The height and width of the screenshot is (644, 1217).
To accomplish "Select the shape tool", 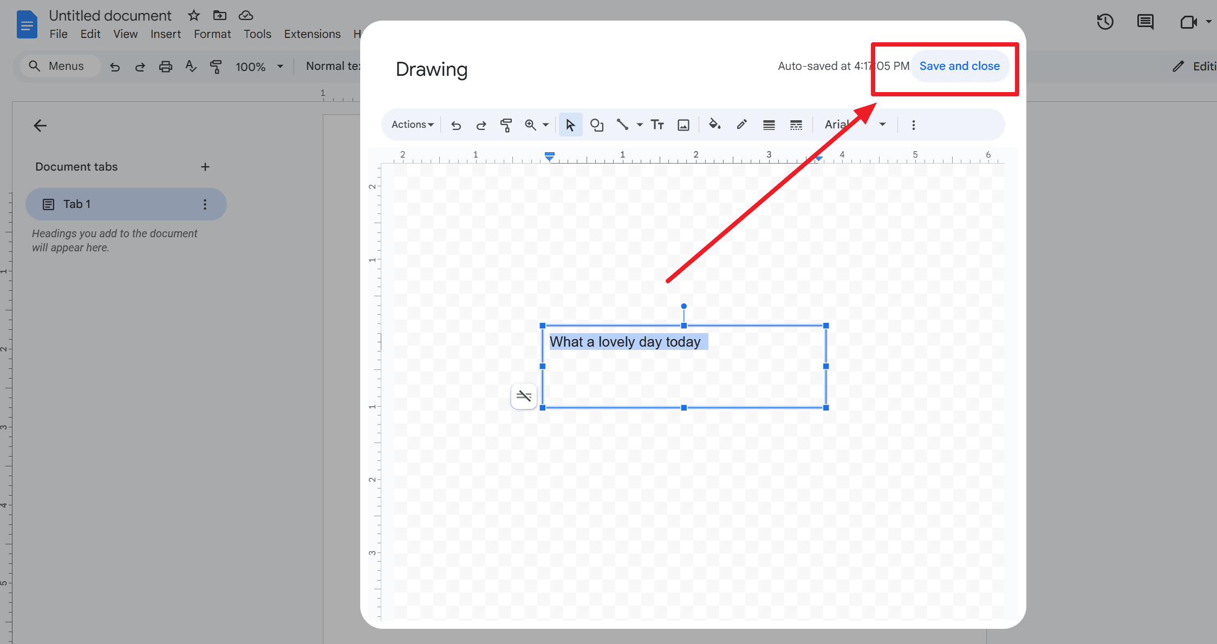I will point(597,125).
